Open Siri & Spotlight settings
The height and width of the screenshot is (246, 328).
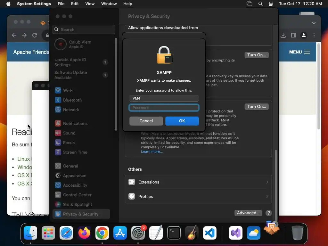pos(73,205)
